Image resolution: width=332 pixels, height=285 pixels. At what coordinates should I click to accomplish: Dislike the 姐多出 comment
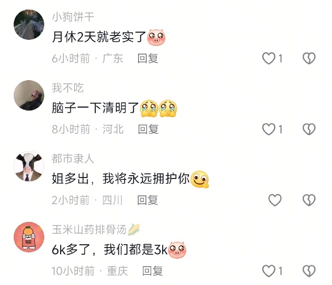tap(309, 200)
